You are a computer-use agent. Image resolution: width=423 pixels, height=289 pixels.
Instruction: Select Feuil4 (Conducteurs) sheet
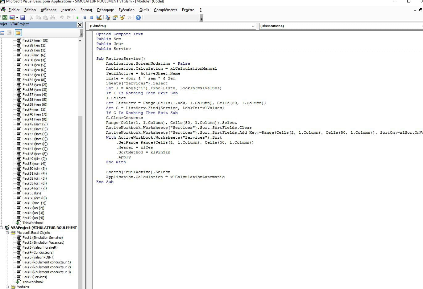coord(38,252)
